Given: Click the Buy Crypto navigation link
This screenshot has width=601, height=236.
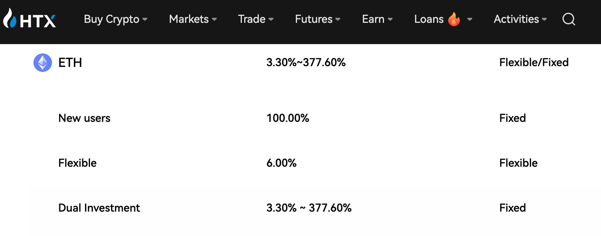Looking at the screenshot, I should click(111, 19).
